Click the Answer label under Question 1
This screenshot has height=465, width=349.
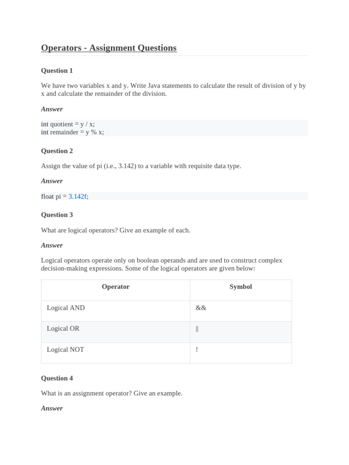click(x=52, y=109)
